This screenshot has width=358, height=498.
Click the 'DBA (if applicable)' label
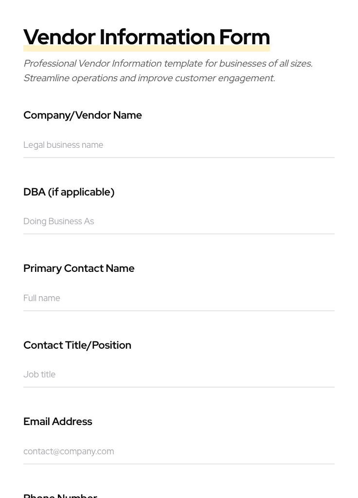tap(69, 192)
